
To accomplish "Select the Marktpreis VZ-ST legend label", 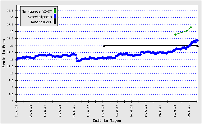I will 37,11.
